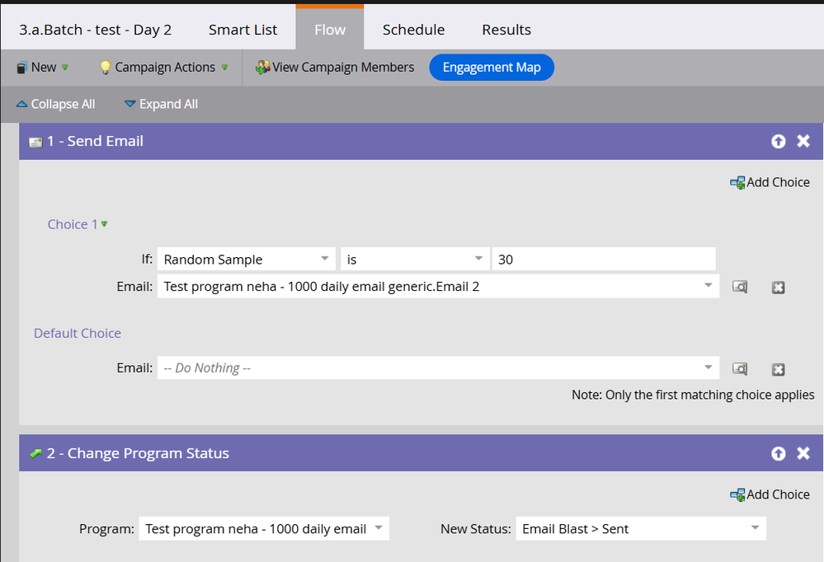Collapse All flow steps
The image size is (824, 562).
coord(55,104)
